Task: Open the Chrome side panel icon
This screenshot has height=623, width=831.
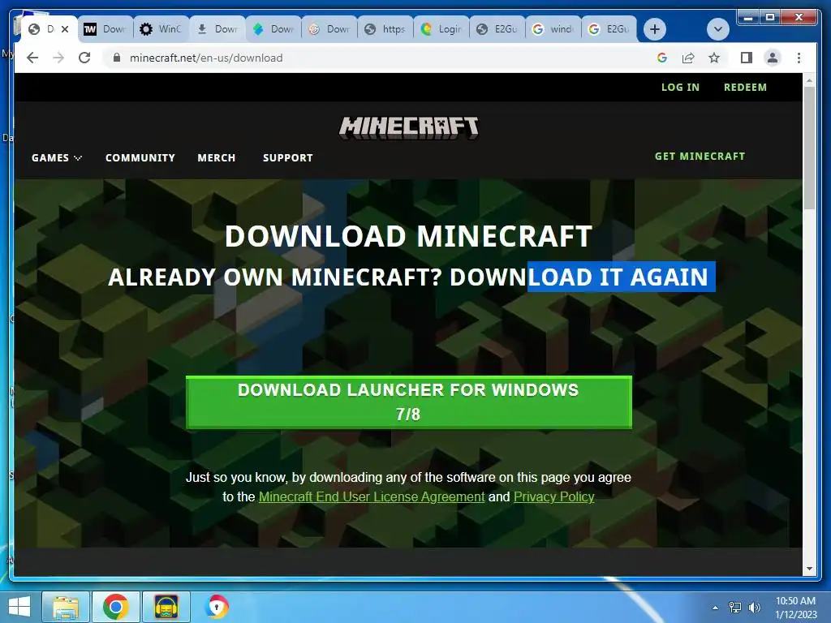Action: 747,58
